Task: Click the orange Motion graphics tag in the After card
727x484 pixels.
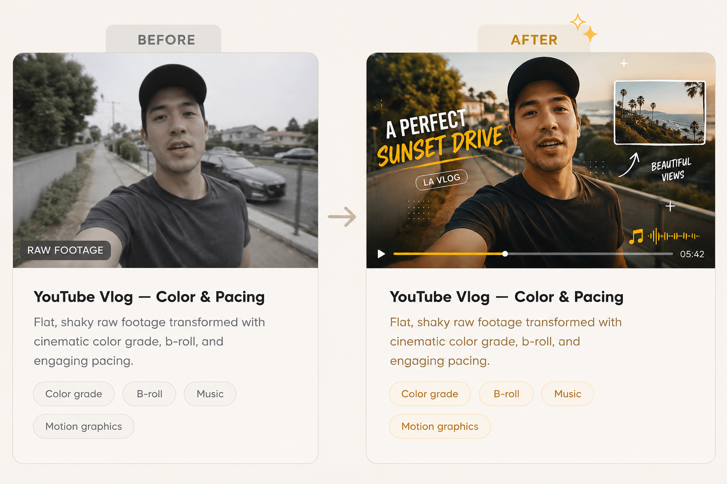Action: point(440,426)
